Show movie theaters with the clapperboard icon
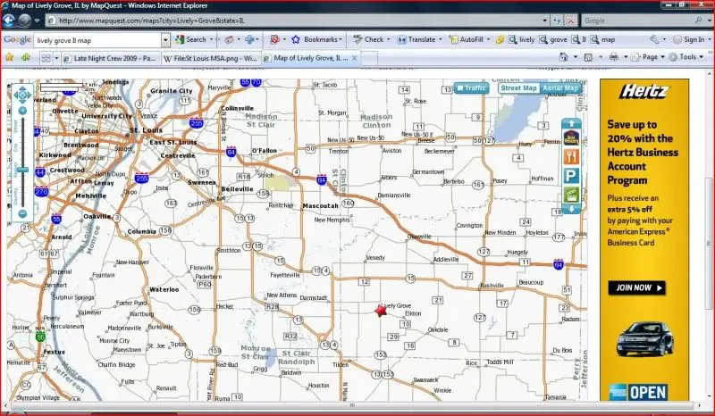The image size is (715, 416). tap(571, 195)
